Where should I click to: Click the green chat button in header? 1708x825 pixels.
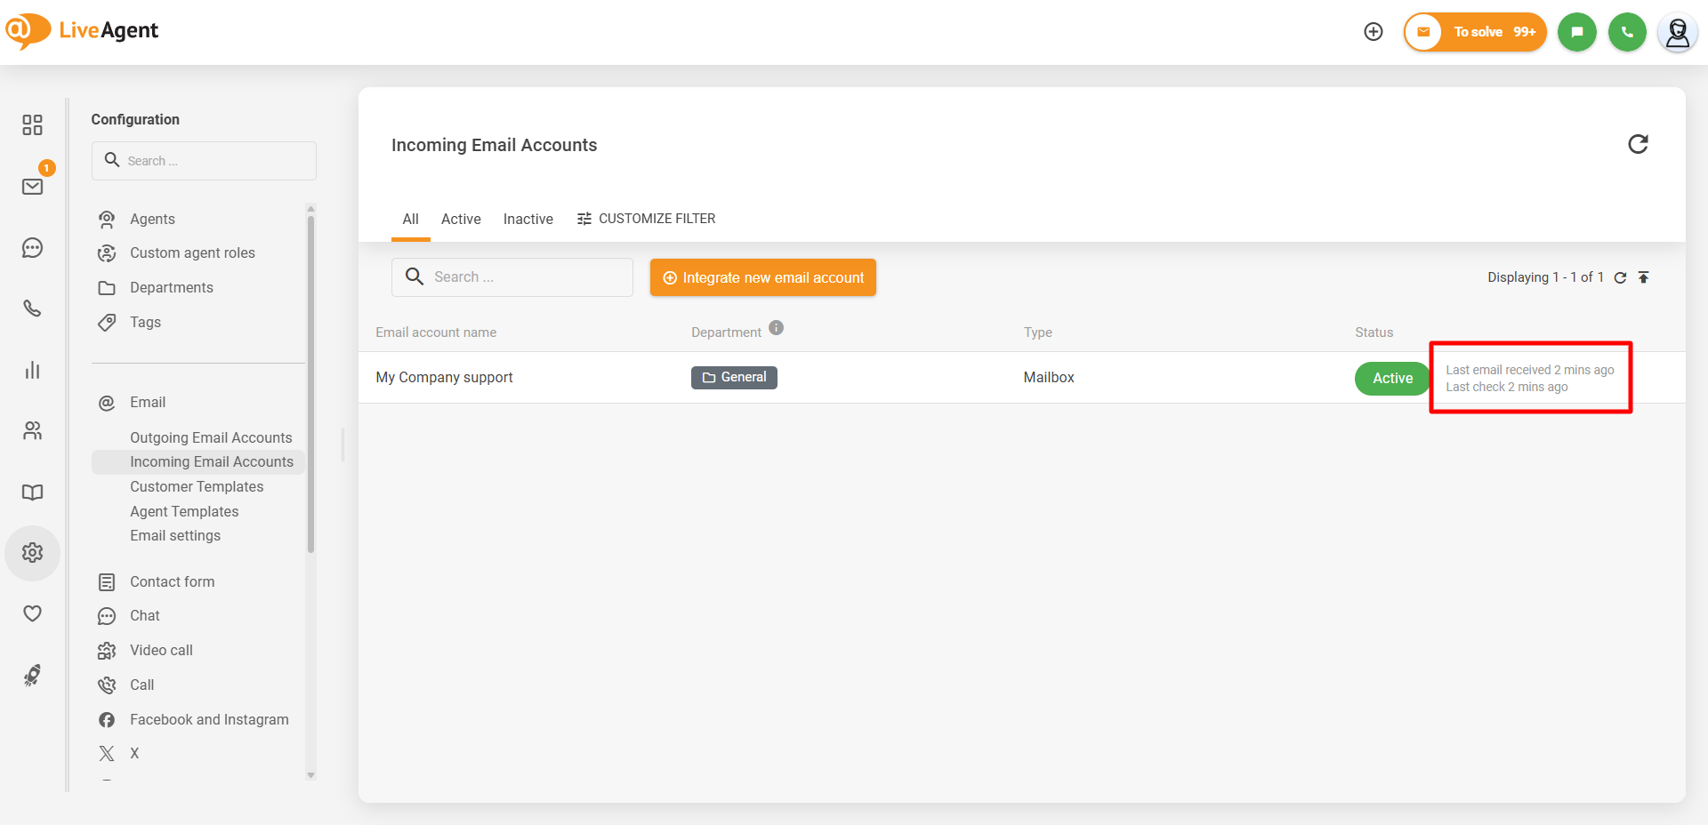click(x=1576, y=32)
